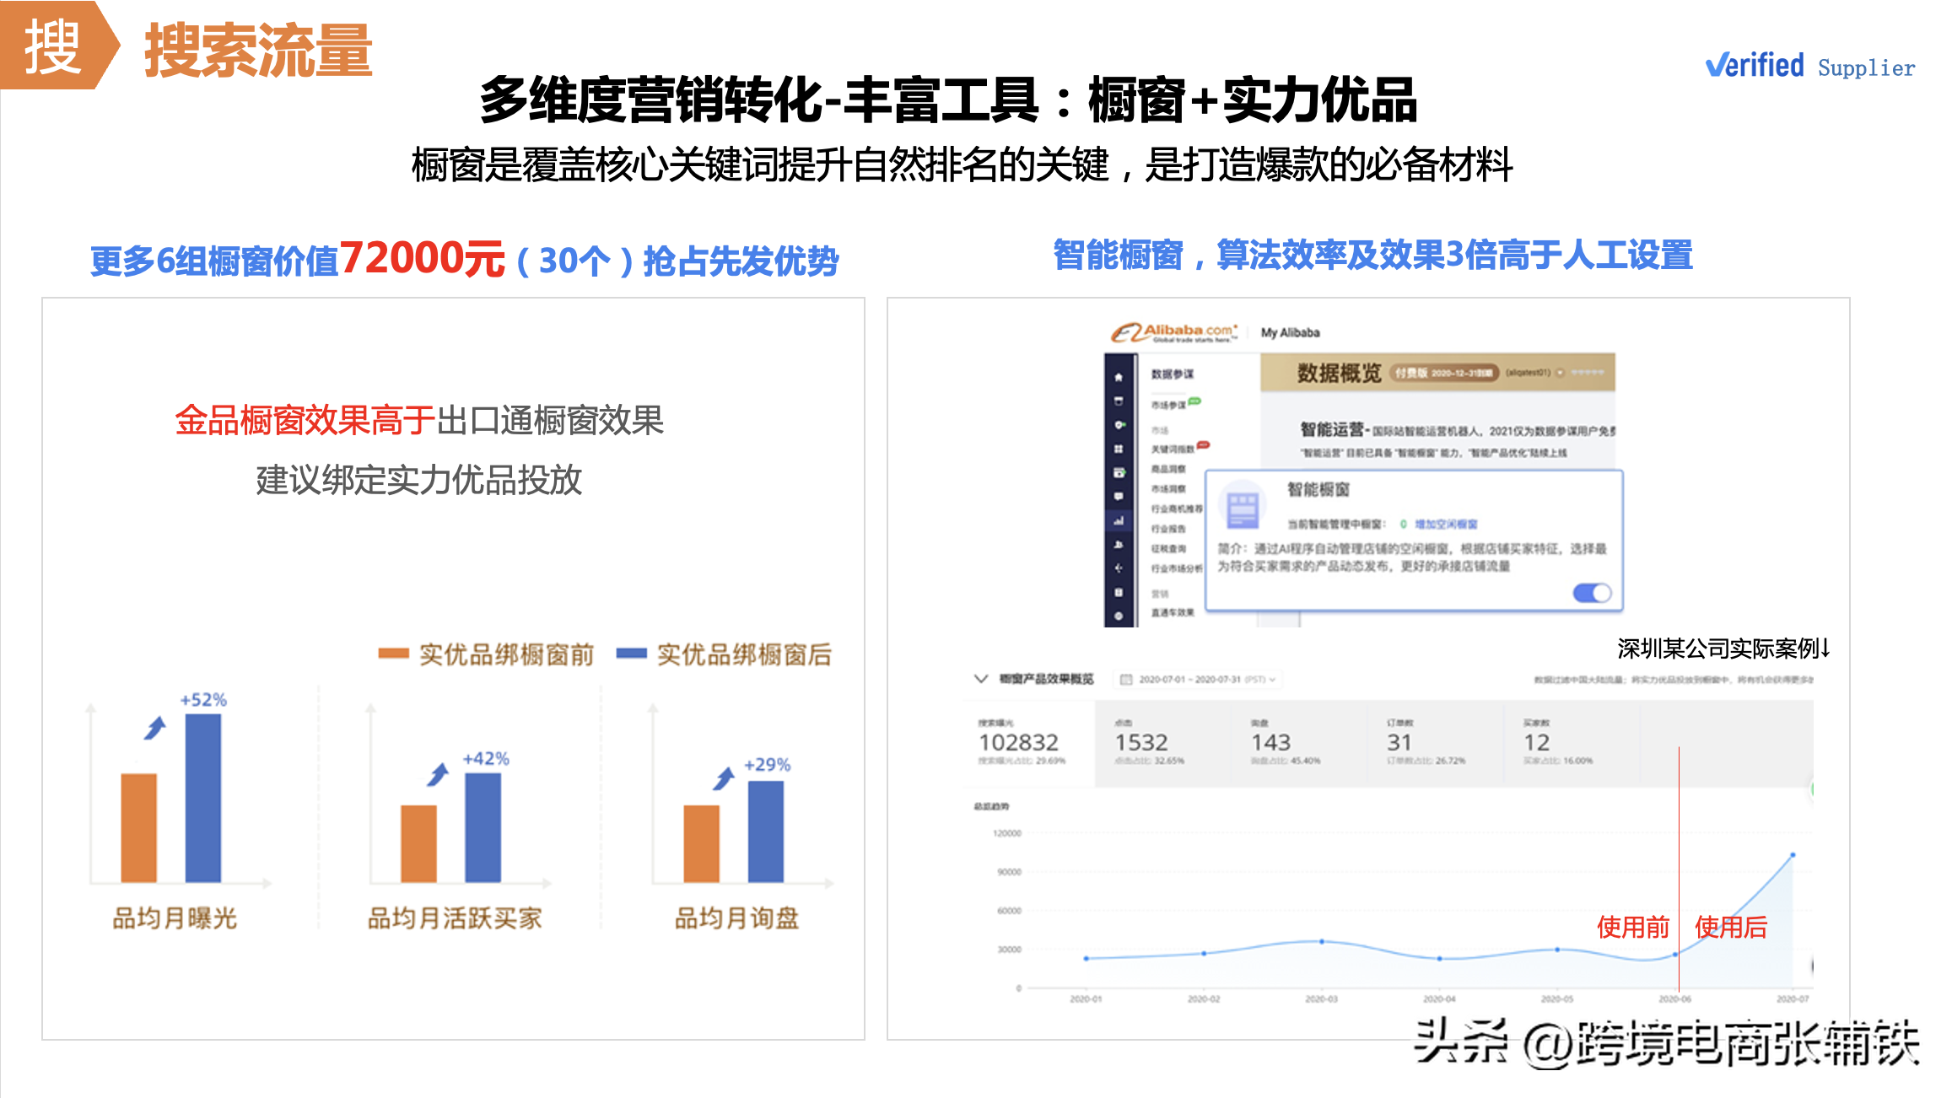Viewport: 1952px width, 1098px height.
Task: Select the bar chart analytics sidebar icon
Action: click(x=1119, y=521)
